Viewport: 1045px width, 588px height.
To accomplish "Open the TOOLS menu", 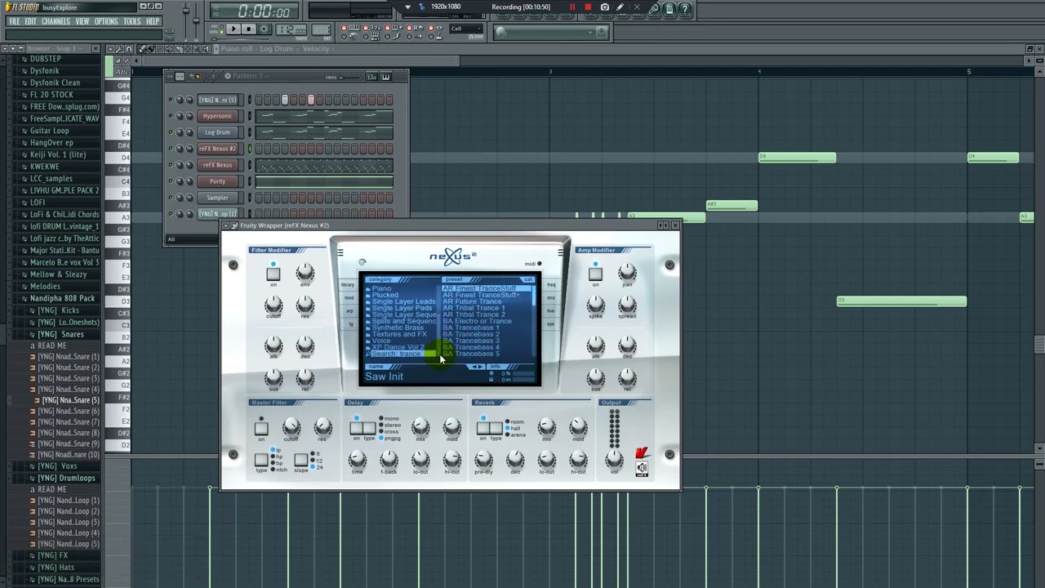I will [x=132, y=21].
